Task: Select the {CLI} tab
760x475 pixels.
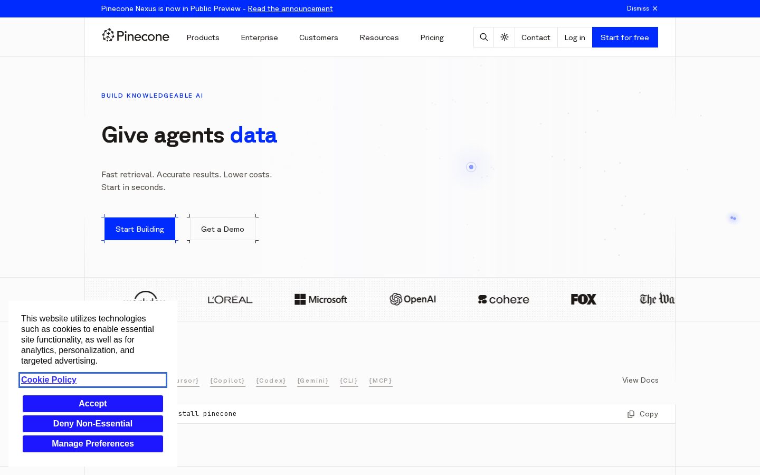Action: tap(349, 381)
